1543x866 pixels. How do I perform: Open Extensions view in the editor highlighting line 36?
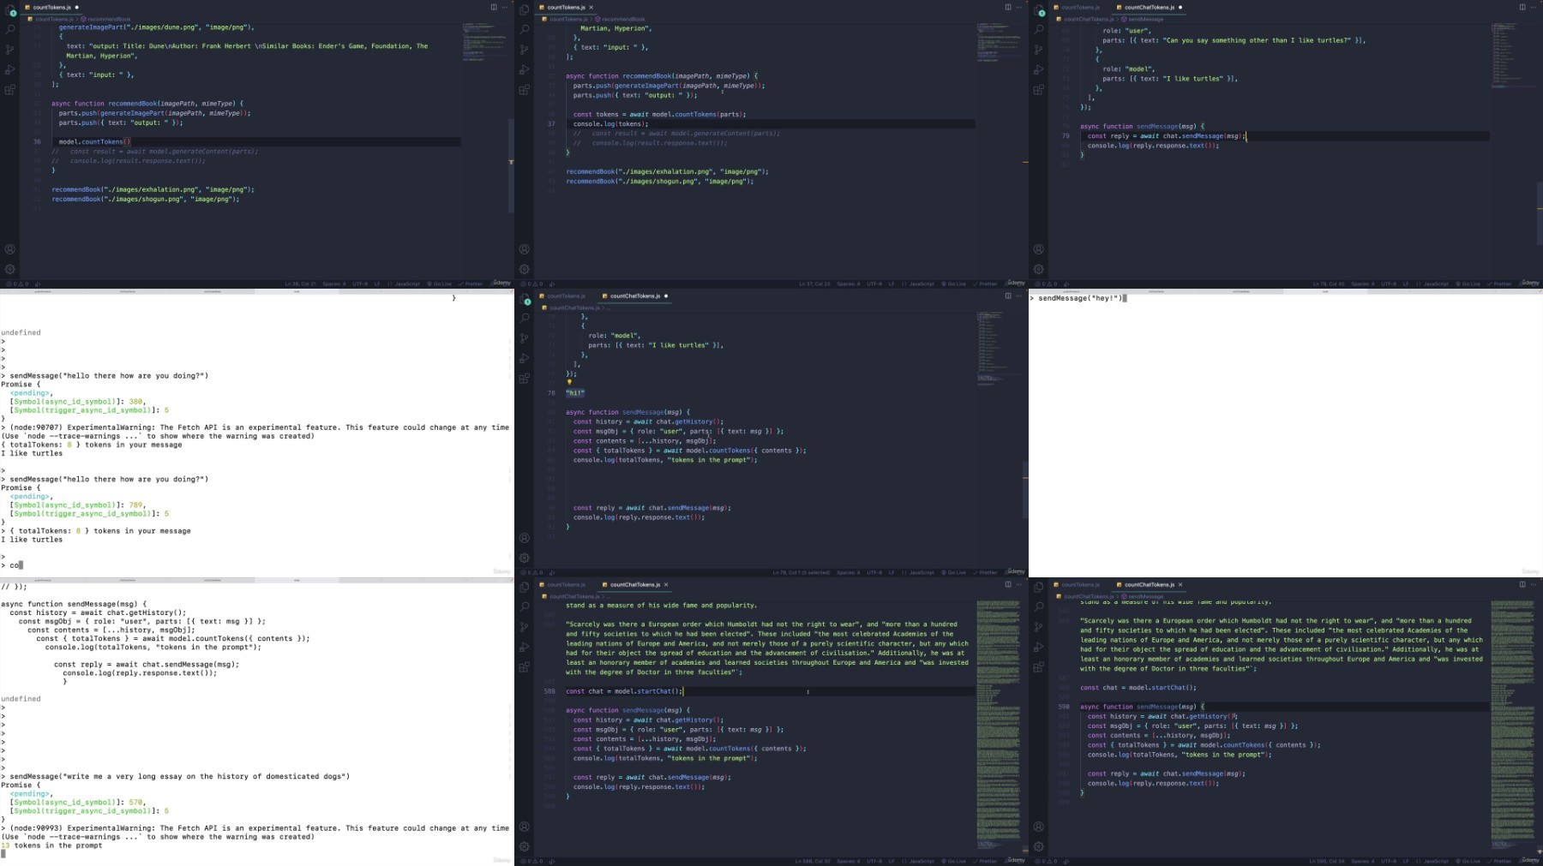10,89
